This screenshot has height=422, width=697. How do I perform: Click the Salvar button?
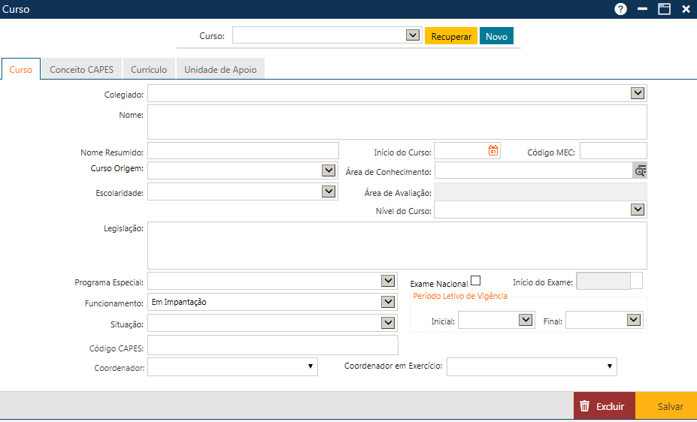coord(670,406)
